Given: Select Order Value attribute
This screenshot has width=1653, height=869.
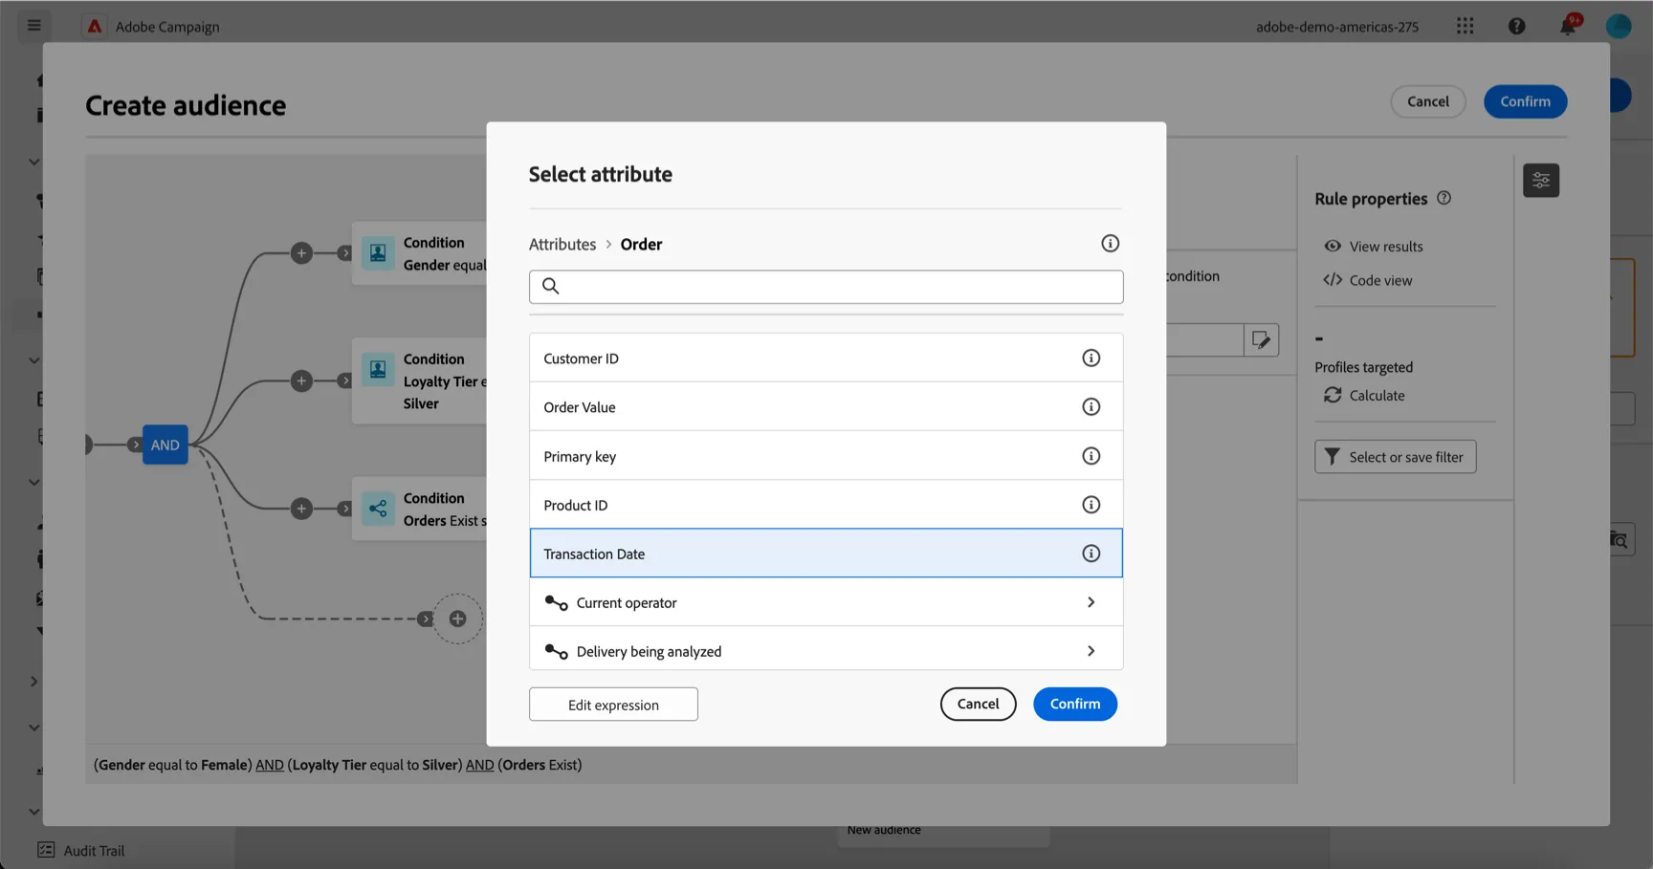Looking at the screenshot, I should [x=826, y=407].
